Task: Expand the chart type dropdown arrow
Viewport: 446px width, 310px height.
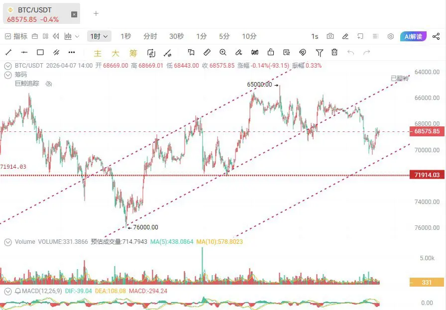Action: [x=77, y=36]
